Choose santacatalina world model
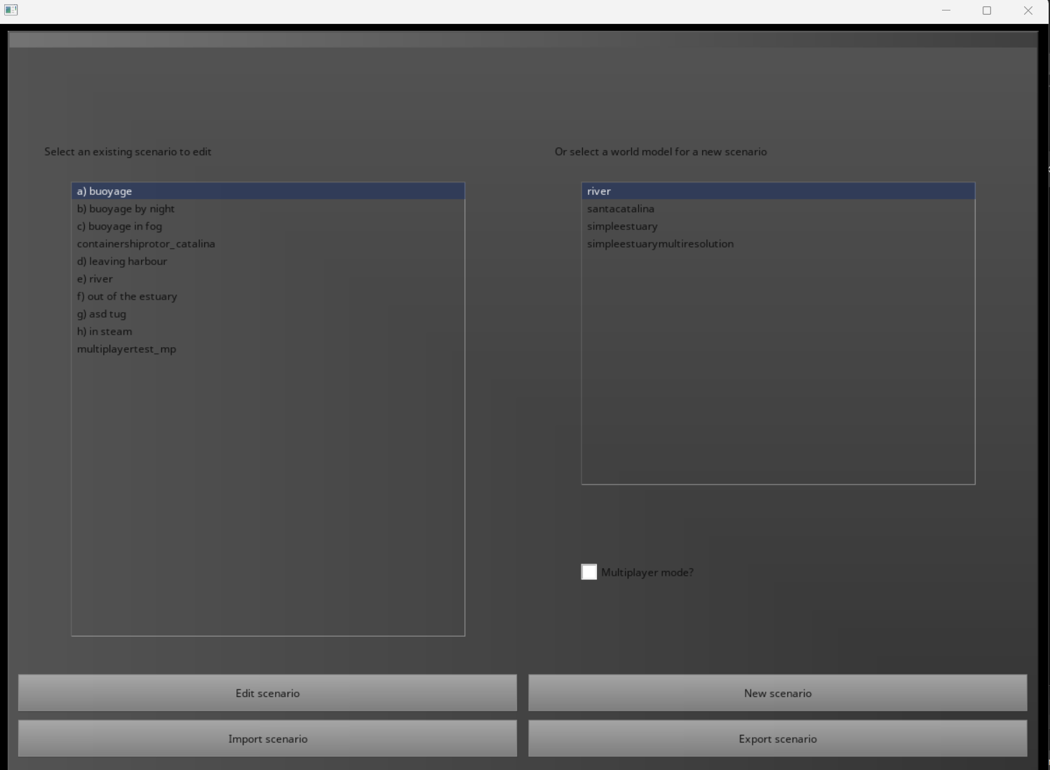1050x770 pixels. tap(621, 208)
